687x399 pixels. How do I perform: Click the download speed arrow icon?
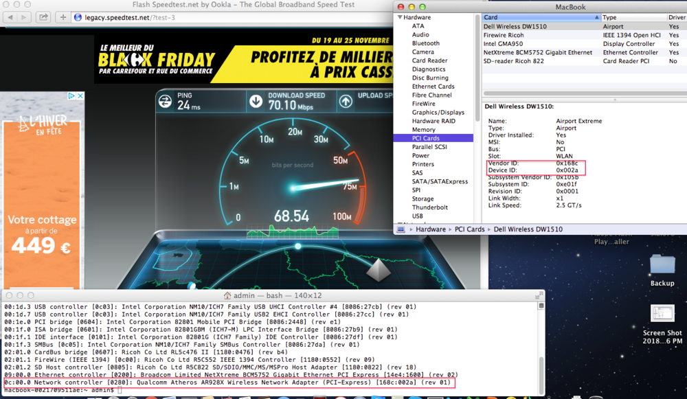pos(256,101)
